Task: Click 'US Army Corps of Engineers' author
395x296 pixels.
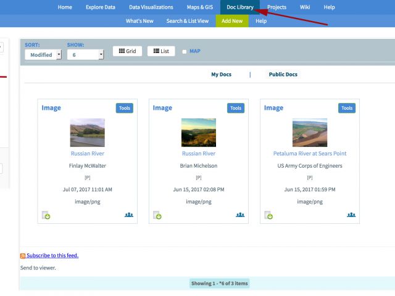Action: coord(310,166)
